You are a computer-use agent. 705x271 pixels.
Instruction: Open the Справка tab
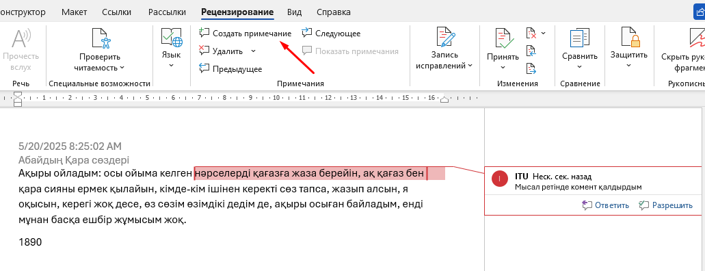click(334, 12)
